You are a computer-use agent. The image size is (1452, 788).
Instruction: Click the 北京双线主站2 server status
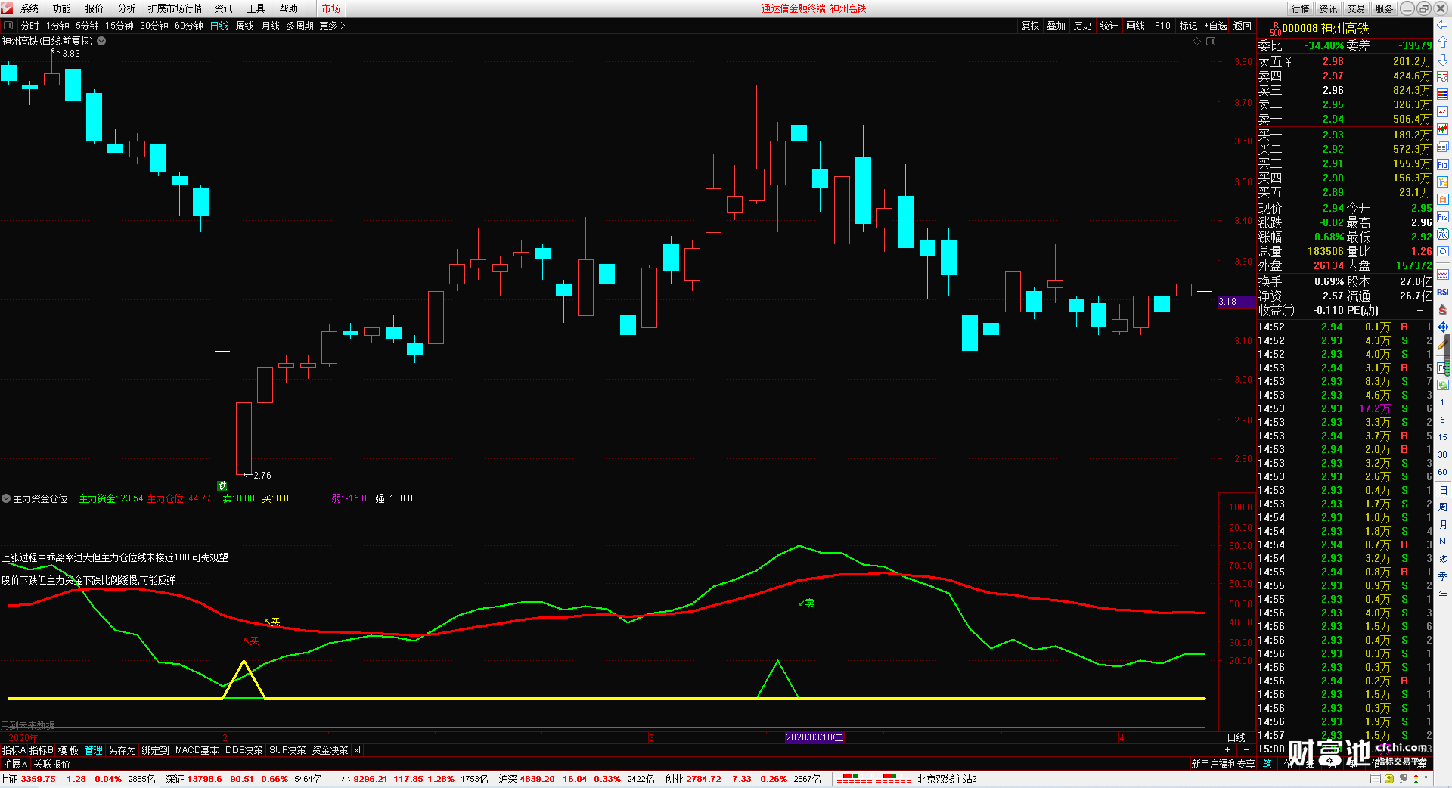pyautogui.click(x=947, y=779)
